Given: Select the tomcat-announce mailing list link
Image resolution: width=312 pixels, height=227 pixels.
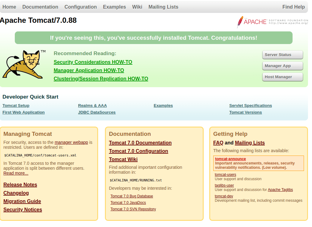Looking at the screenshot, I should point(230,159).
